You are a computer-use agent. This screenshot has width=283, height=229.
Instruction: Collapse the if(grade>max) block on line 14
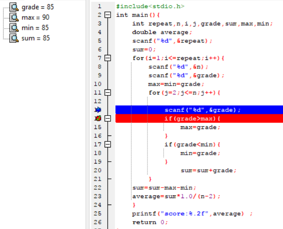[x=108, y=118]
